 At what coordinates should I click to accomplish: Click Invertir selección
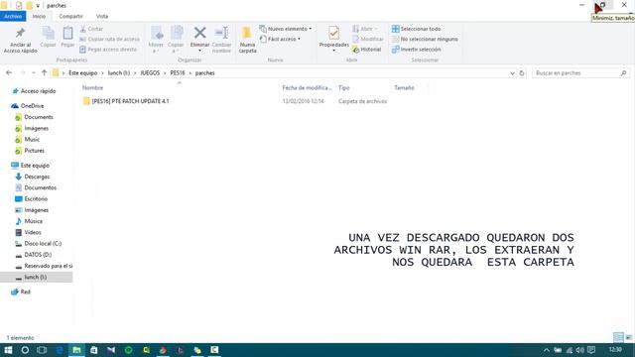click(x=417, y=50)
